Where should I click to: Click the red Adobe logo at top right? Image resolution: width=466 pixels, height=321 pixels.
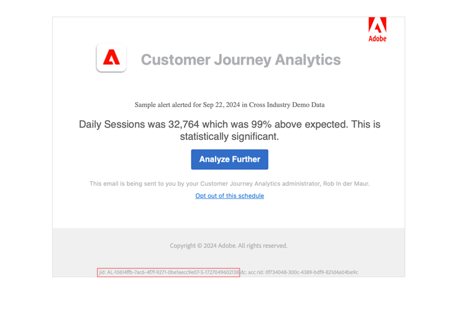377,25
